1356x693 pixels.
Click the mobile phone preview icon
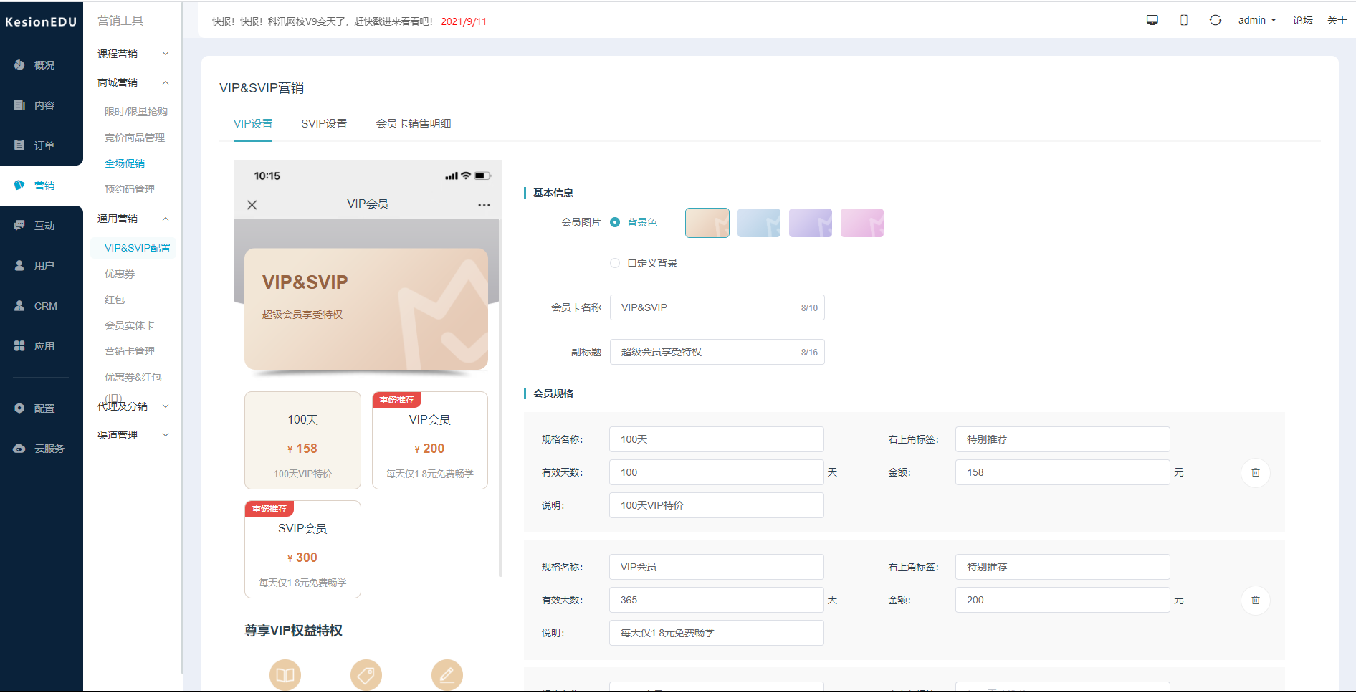coord(1184,20)
